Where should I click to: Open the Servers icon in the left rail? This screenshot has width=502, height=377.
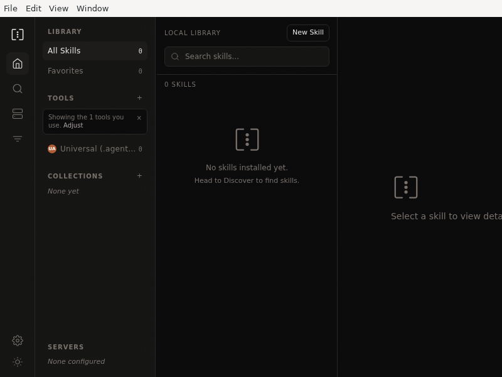(x=18, y=114)
